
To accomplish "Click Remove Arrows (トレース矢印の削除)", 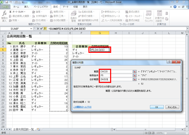I will 112,20.
